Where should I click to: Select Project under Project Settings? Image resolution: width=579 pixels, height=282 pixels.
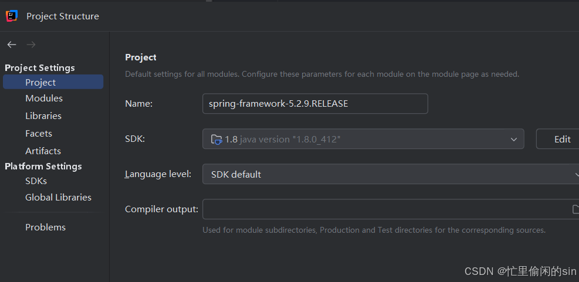[53, 82]
